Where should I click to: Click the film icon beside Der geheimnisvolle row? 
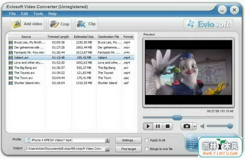[11, 48]
